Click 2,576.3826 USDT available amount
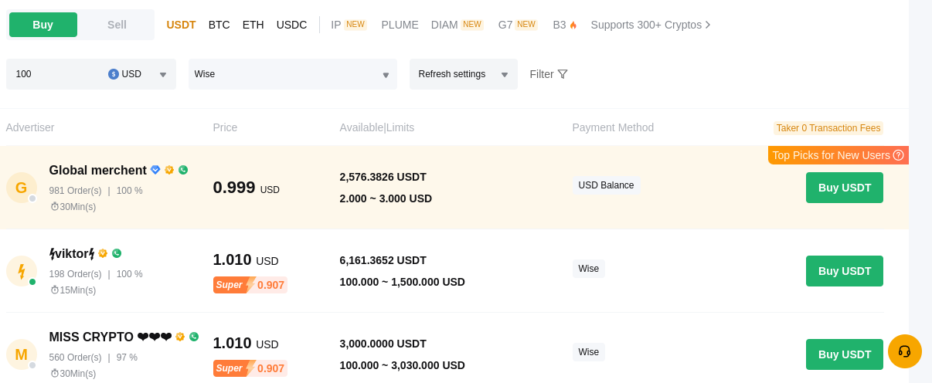The height and width of the screenshot is (383, 932). pos(383,177)
